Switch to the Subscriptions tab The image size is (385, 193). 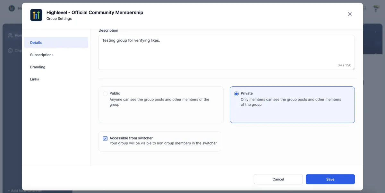[42, 55]
